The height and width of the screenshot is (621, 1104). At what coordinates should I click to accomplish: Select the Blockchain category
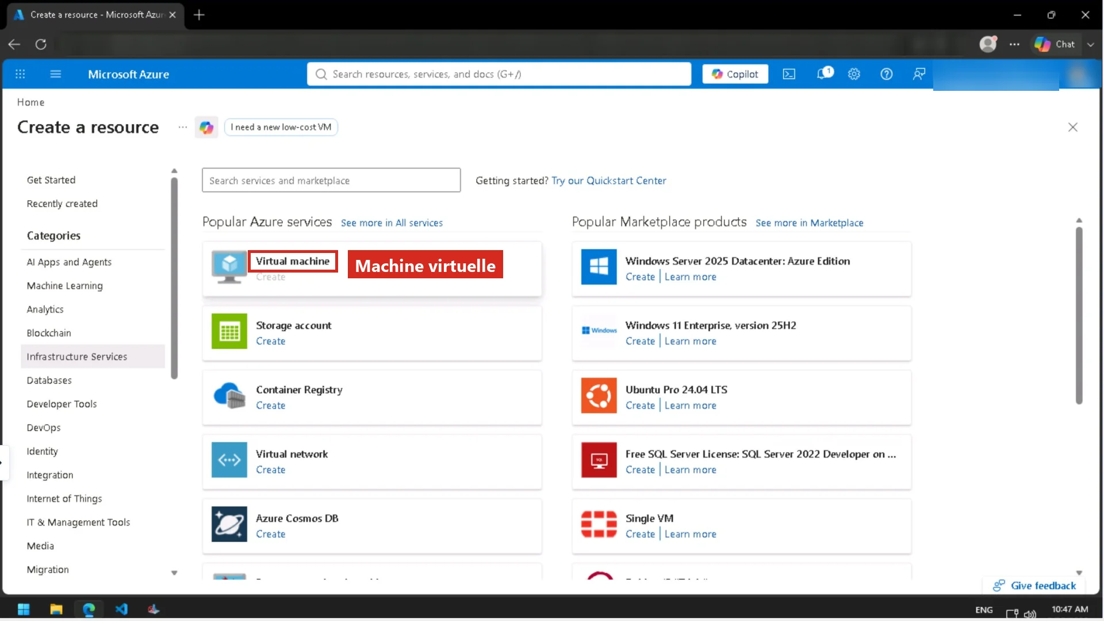[49, 333]
